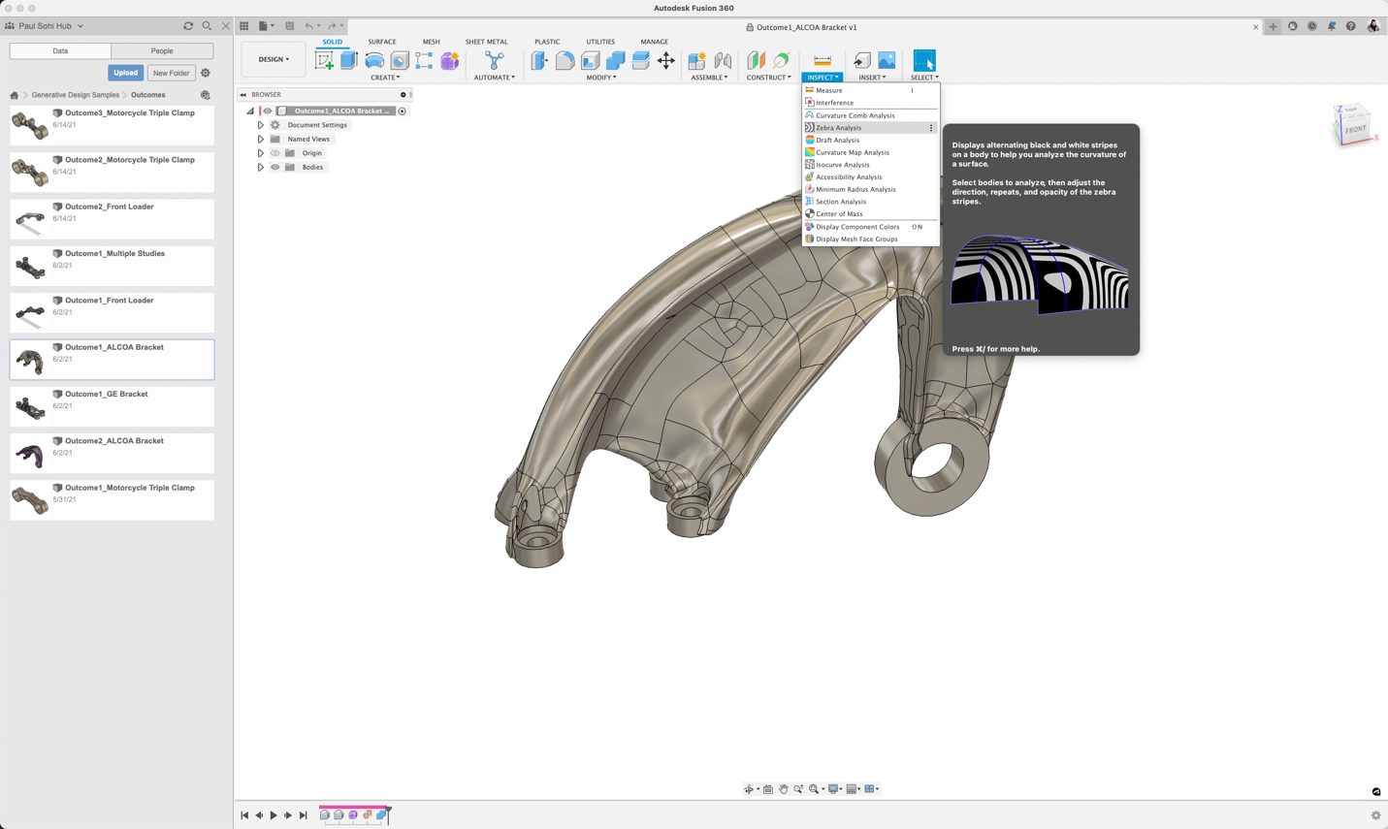Open the People tab in the data panel

click(x=162, y=49)
